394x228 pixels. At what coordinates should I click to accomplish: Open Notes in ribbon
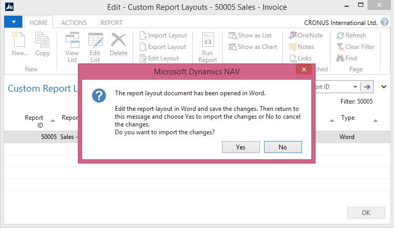[x=301, y=47]
